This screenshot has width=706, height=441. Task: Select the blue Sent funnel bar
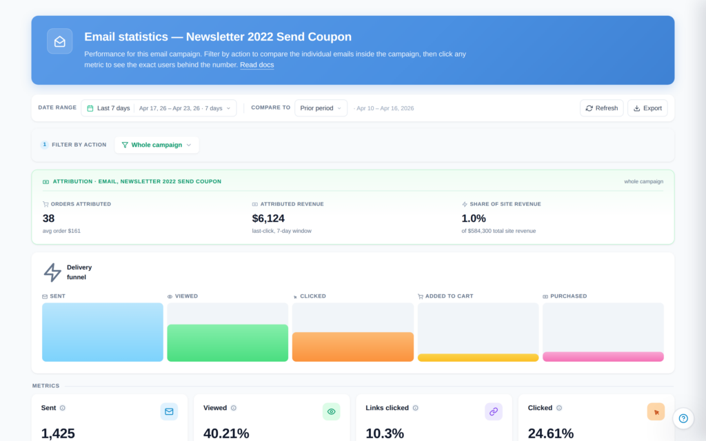[103, 332]
